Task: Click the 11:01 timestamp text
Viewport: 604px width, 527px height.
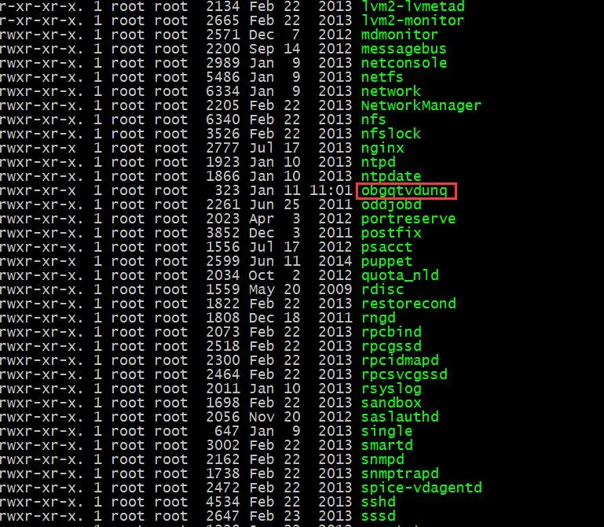Action: click(331, 190)
